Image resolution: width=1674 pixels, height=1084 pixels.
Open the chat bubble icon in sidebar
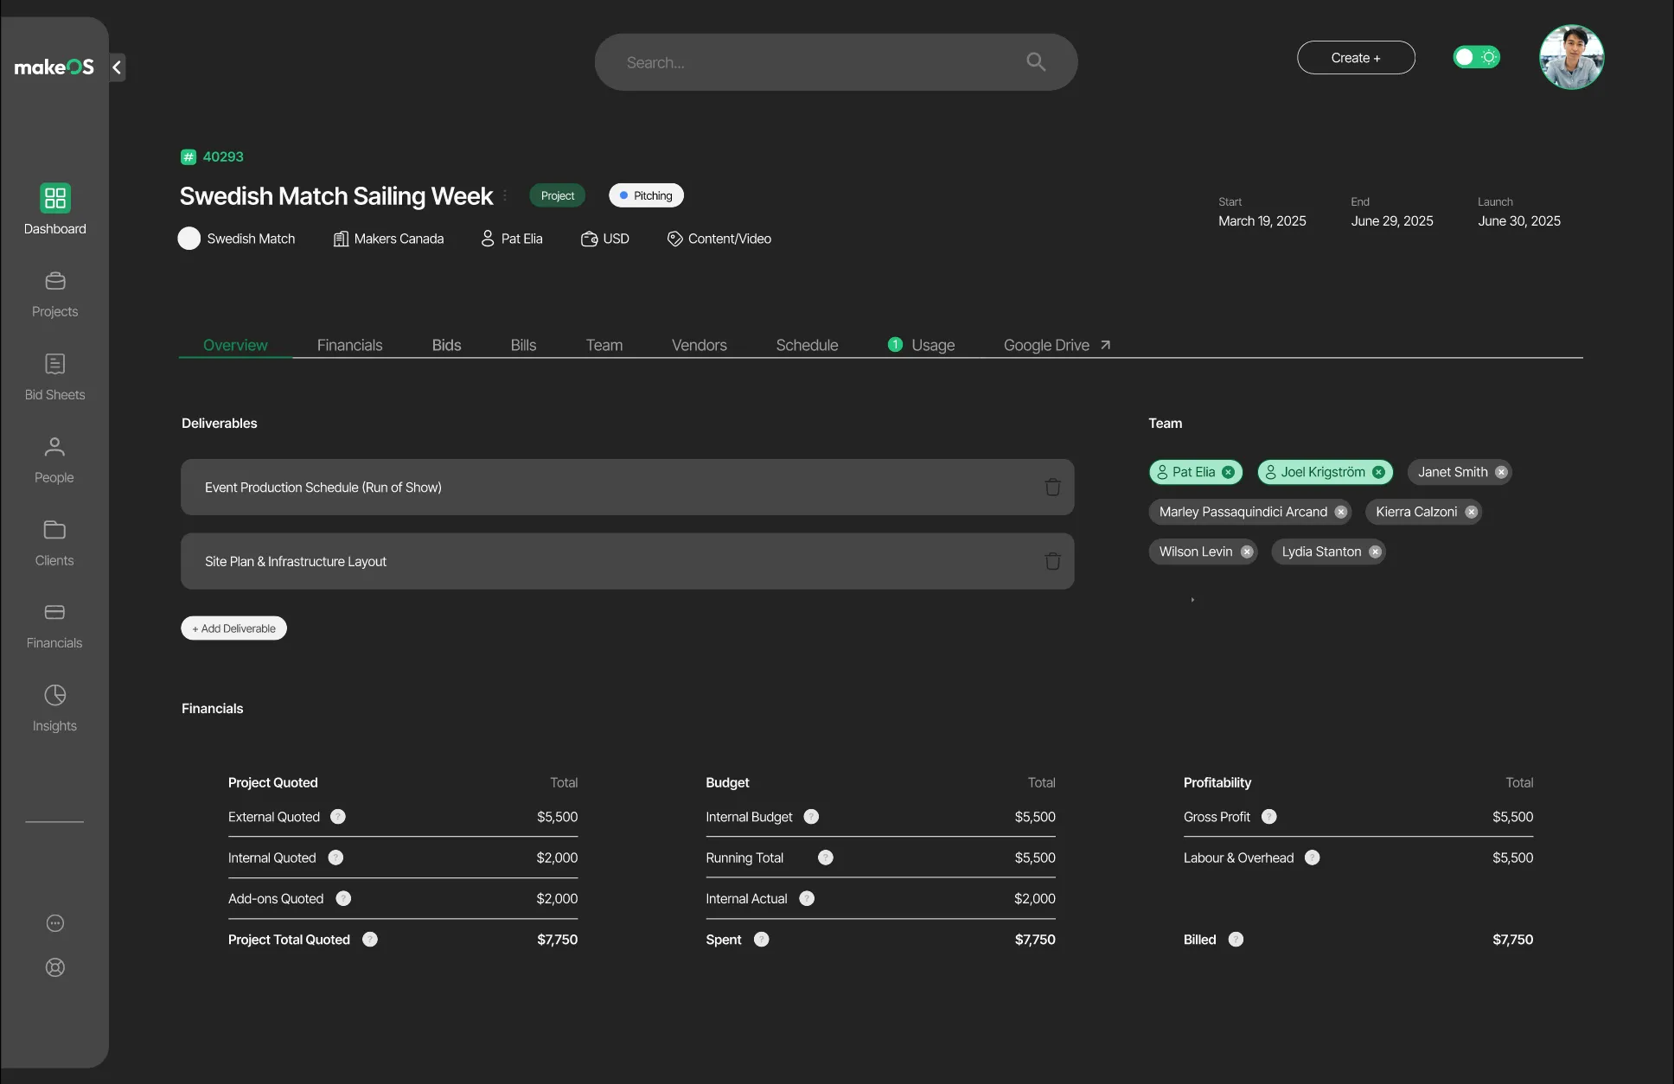coord(54,923)
